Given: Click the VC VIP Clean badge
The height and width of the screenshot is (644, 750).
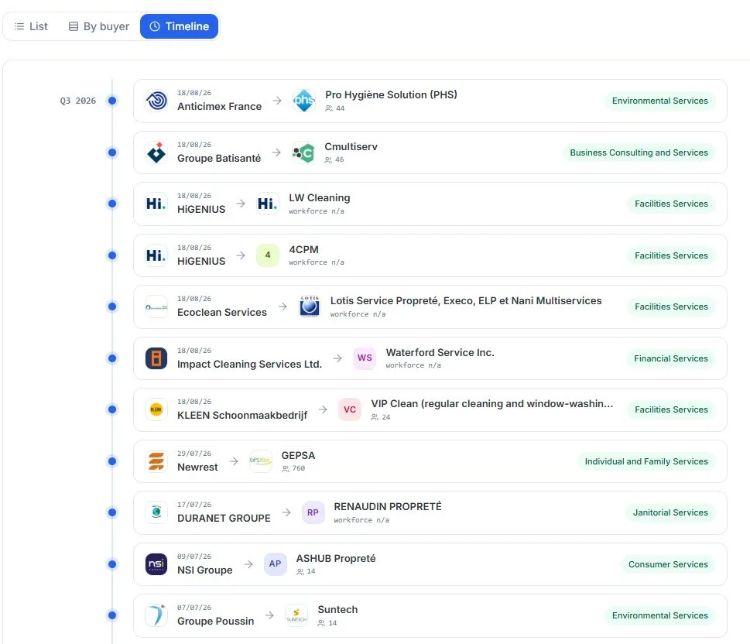Looking at the screenshot, I should (350, 409).
